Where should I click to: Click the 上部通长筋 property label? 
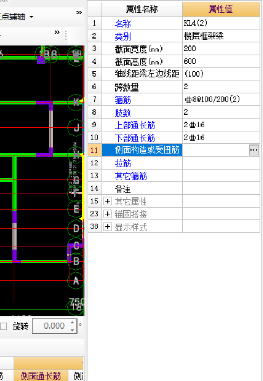tap(135, 125)
